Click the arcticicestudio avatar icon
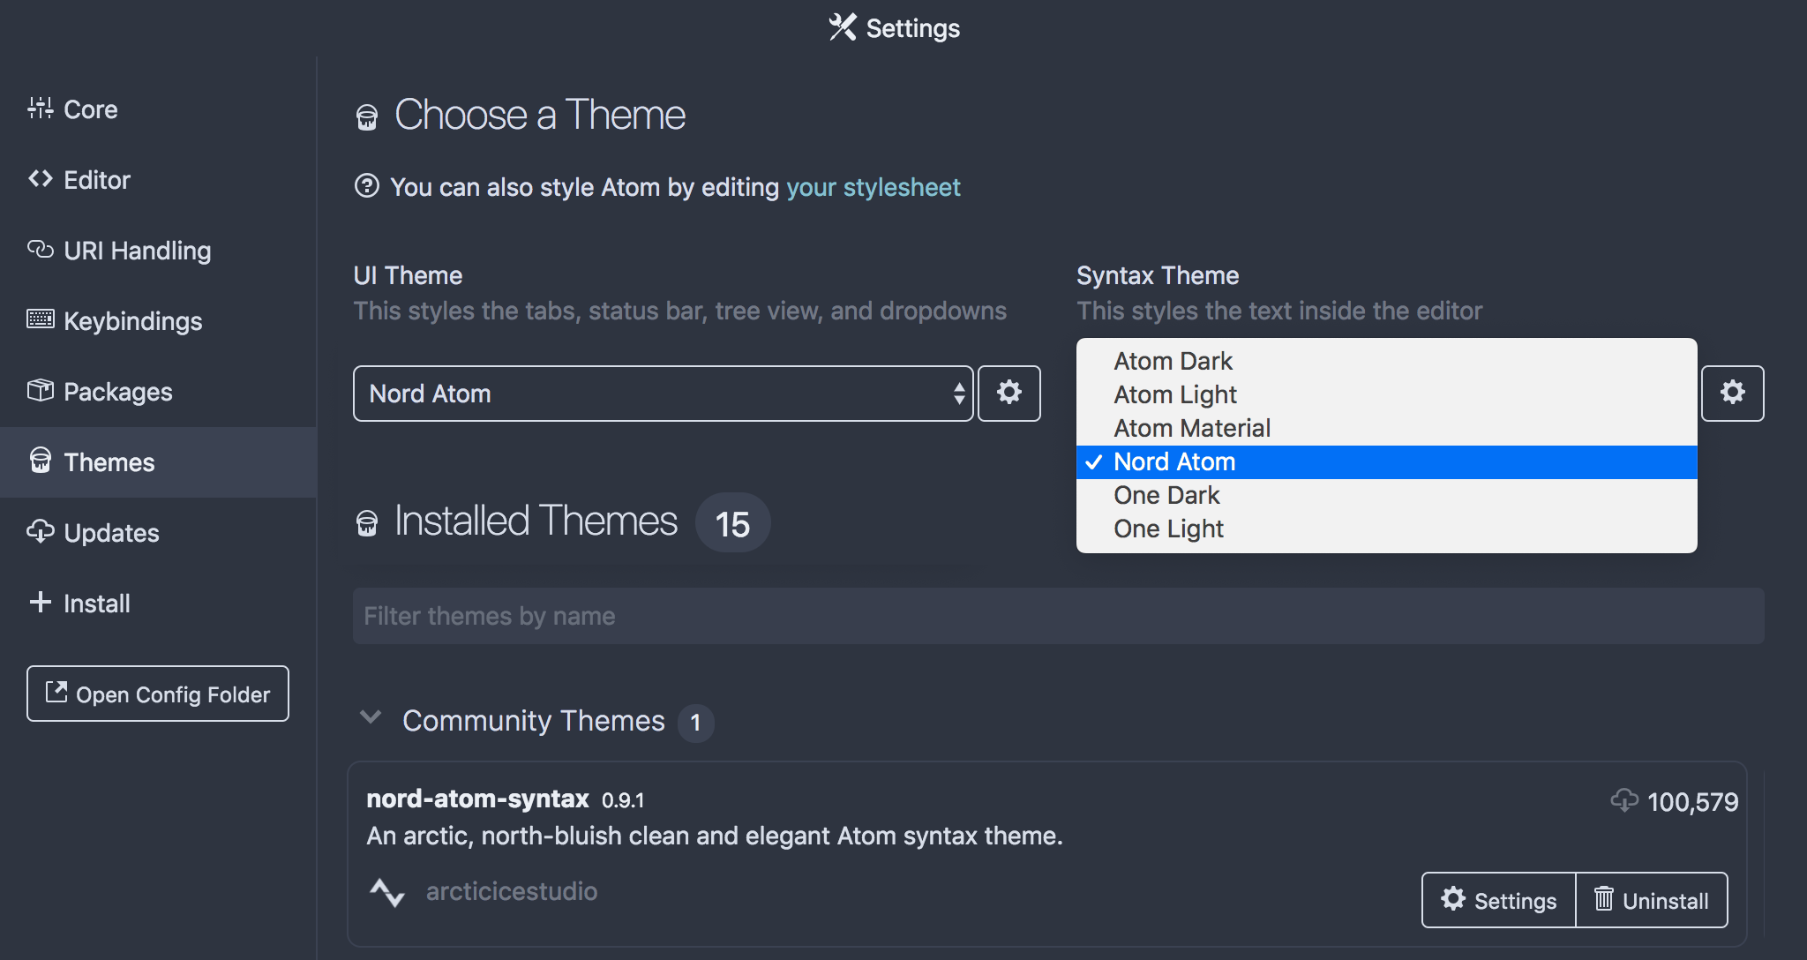Viewport: 1807px width, 960px height. tap(386, 892)
